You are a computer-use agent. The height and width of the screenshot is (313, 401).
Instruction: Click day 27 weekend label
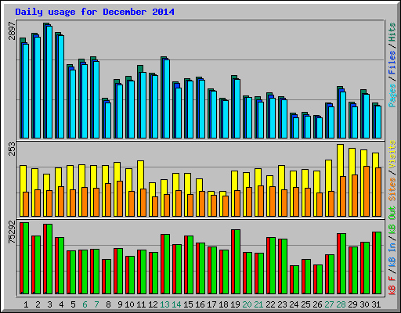point(329,304)
